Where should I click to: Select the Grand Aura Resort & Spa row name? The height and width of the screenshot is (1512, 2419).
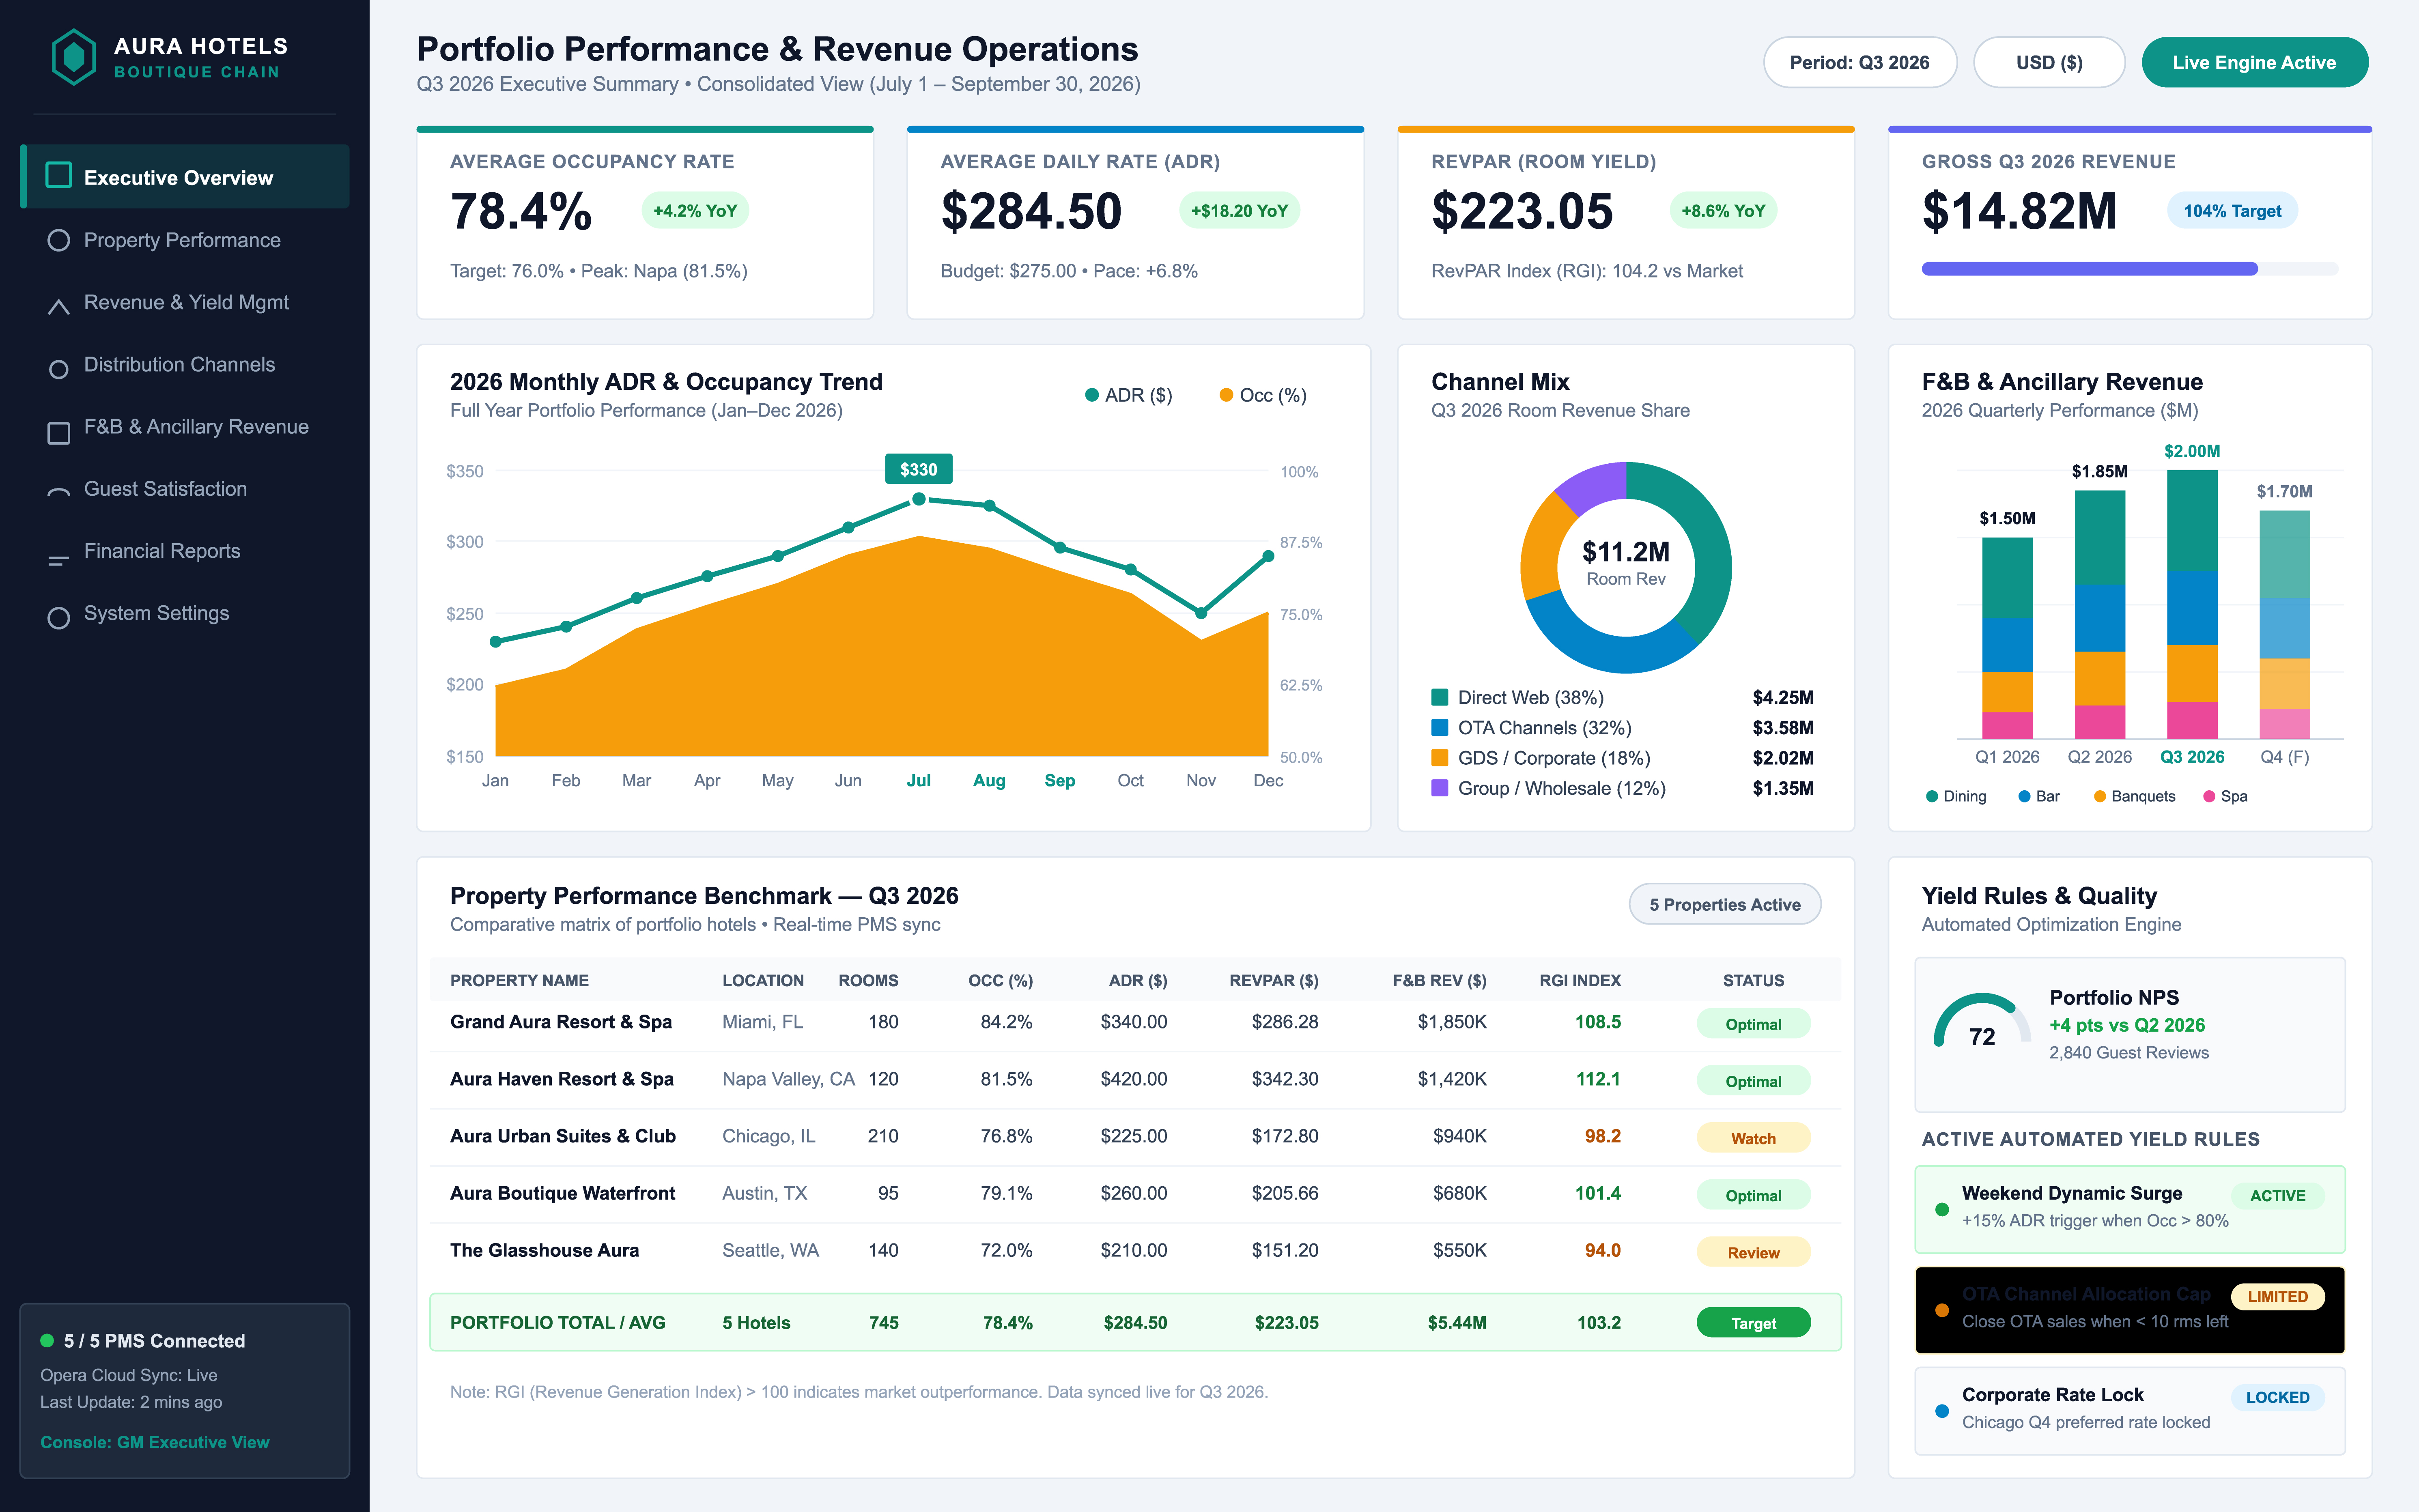(x=561, y=1022)
